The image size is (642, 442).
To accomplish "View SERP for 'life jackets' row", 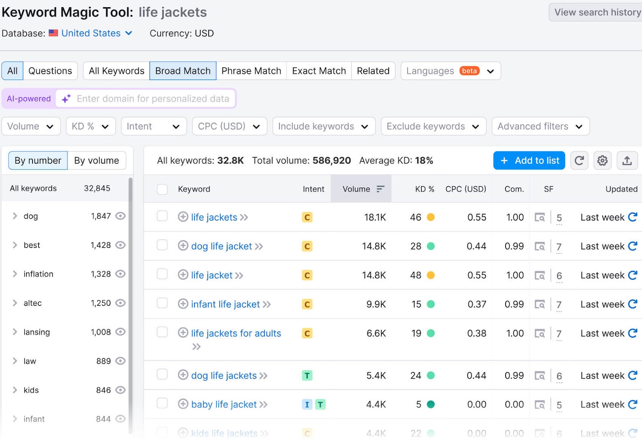I will (540, 217).
